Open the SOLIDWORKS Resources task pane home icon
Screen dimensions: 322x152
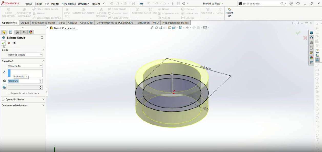311,38
